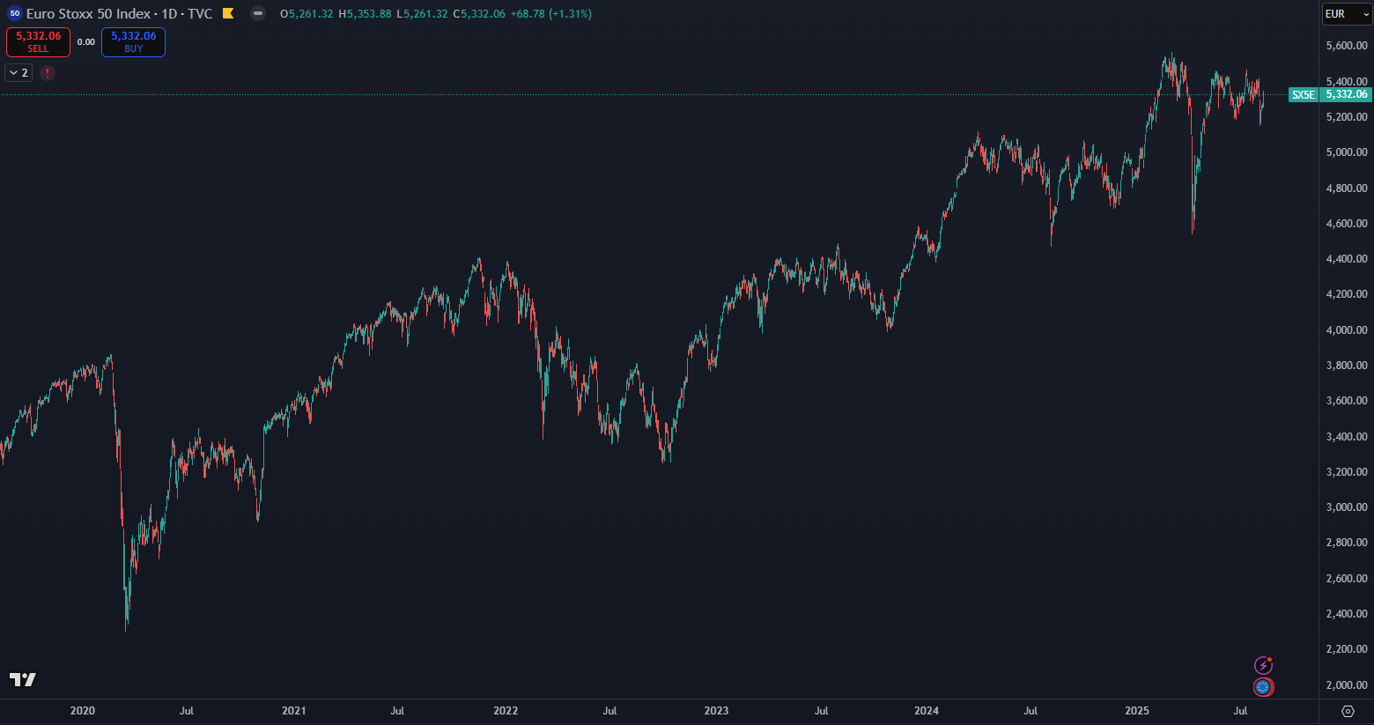Click the close value C5,332.06
Screen dimensions: 1374x725
point(479,14)
